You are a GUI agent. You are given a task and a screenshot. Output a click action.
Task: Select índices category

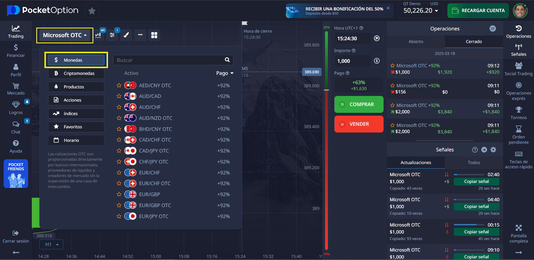(76, 113)
